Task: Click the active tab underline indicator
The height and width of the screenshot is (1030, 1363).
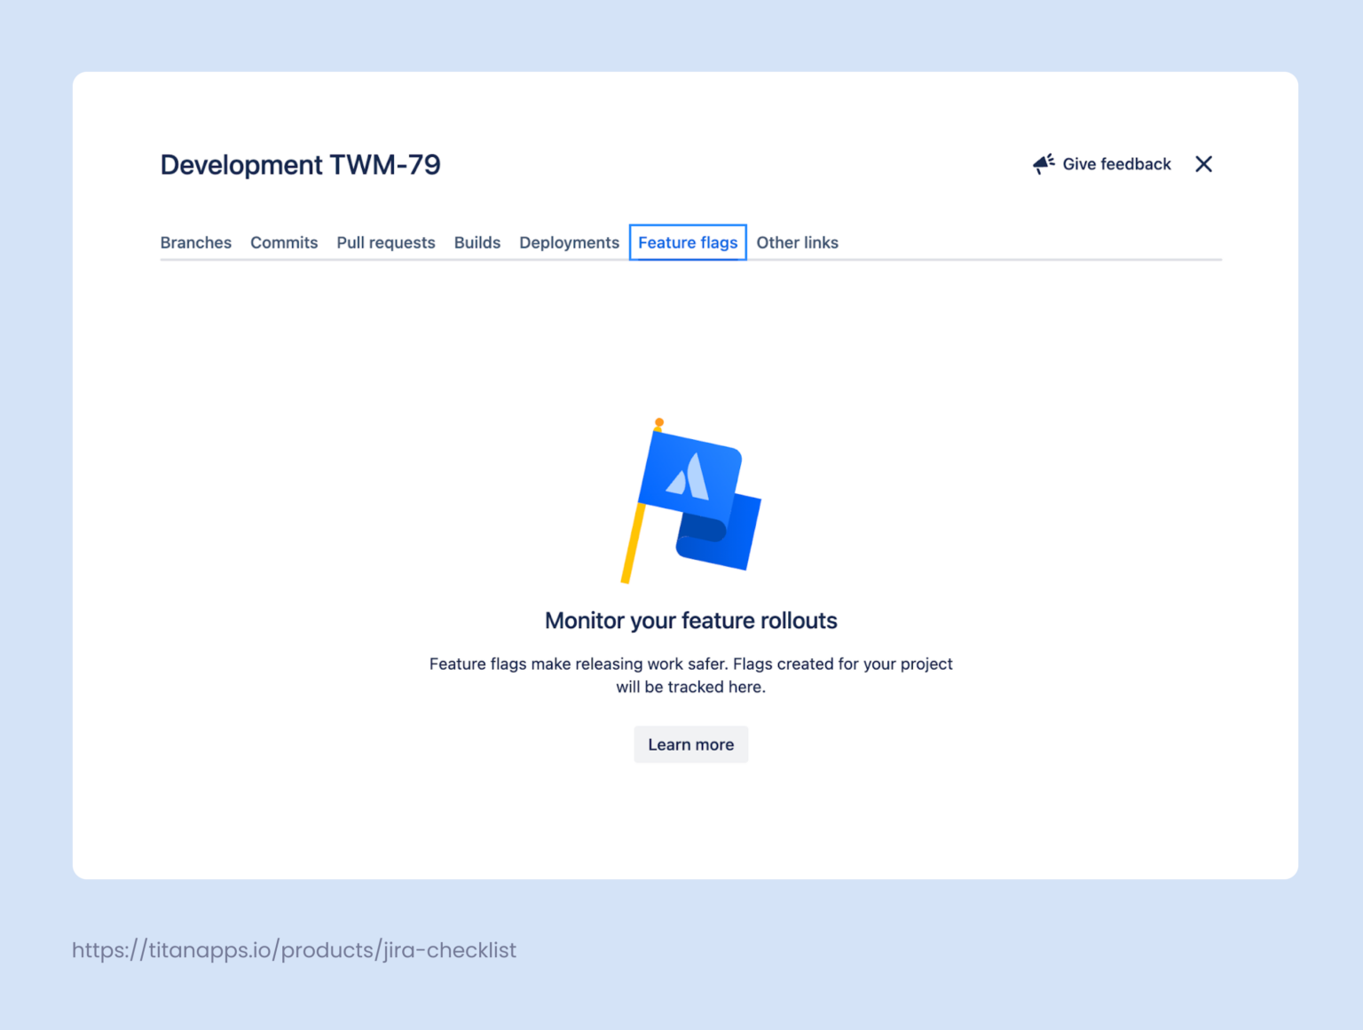Action: [x=688, y=259]
